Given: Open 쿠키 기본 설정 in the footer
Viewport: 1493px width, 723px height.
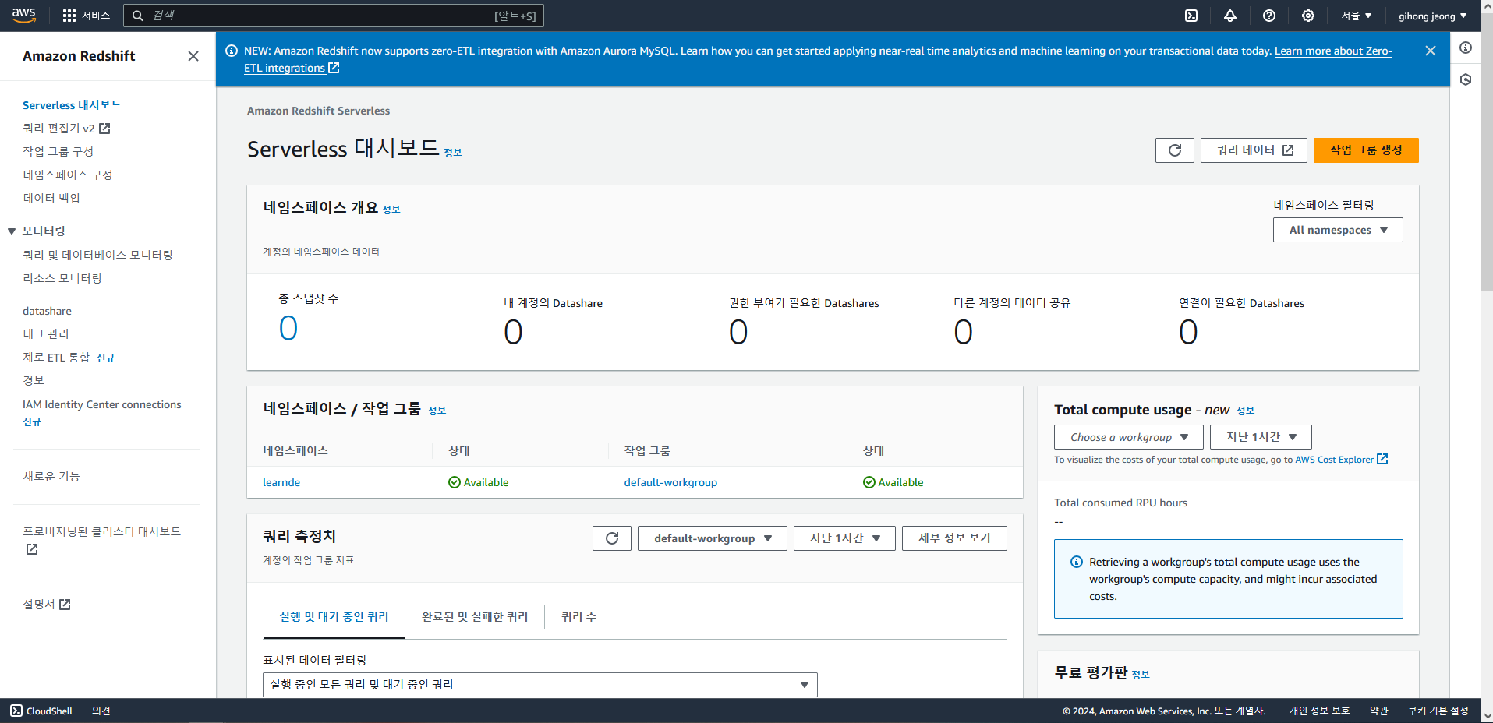Looking at the screenshot, I should (1438, 711).
